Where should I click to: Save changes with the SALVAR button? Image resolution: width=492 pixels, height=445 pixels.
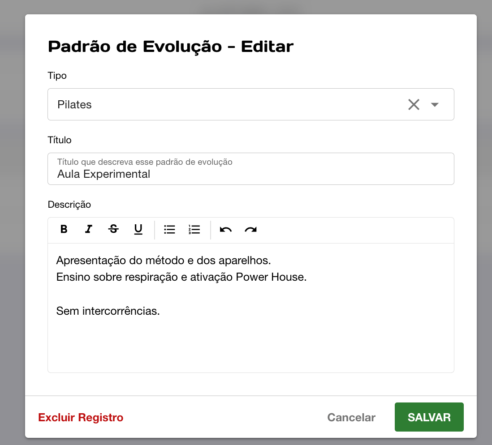pos(429,417)
